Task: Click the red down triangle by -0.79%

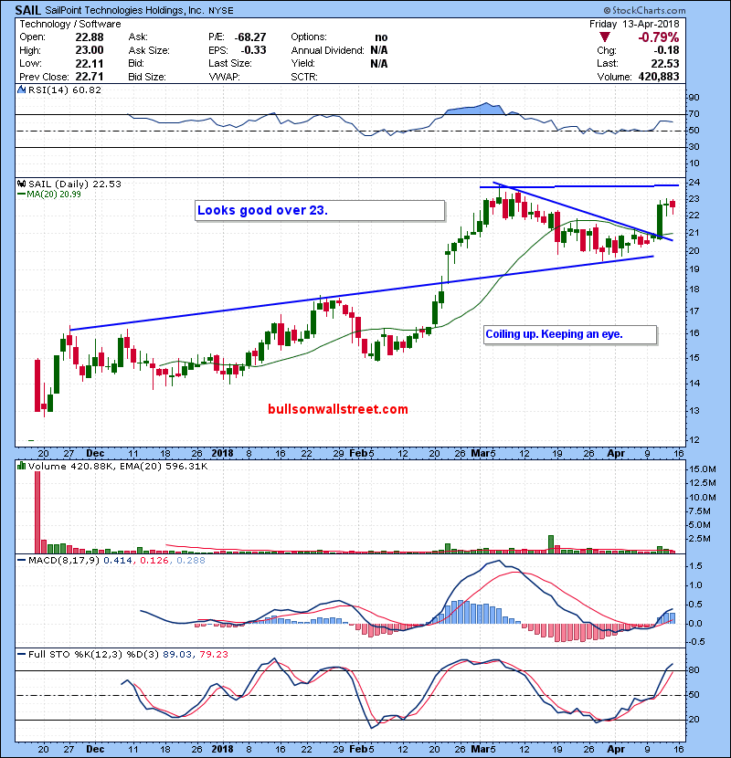Action: pyautogui.click(x=604, y=37)
